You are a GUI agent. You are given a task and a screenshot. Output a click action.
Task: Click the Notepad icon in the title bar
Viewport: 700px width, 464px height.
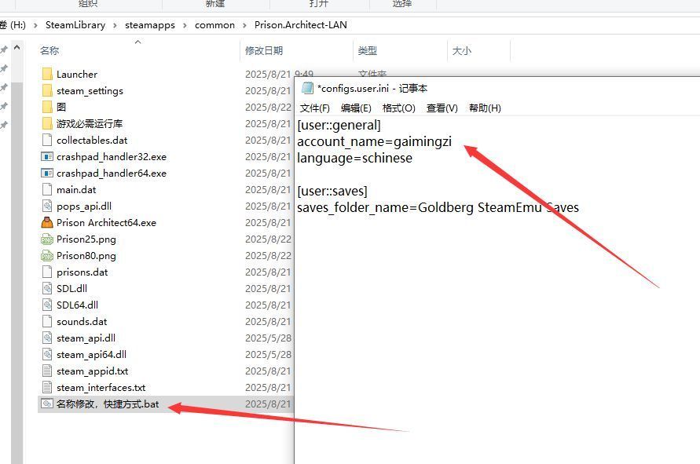[307, 88]
